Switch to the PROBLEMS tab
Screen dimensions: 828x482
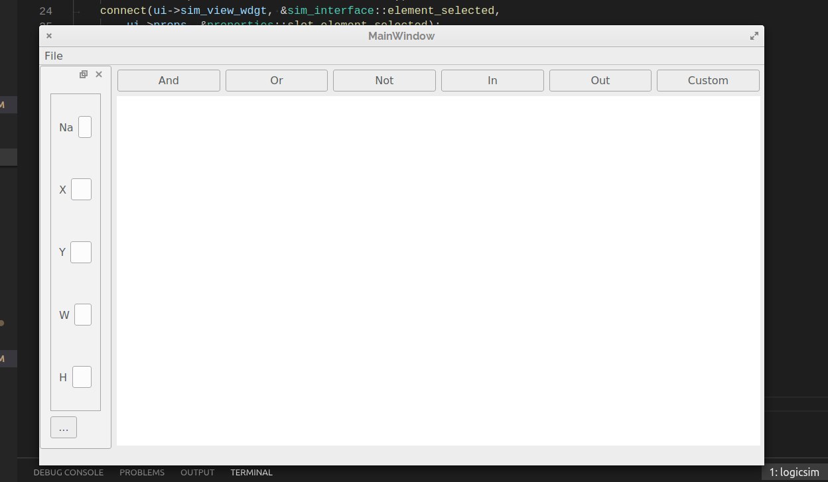point(142,473)
